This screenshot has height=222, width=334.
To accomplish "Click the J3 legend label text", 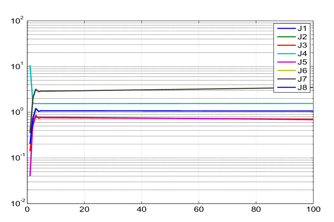I will [302, 45].
